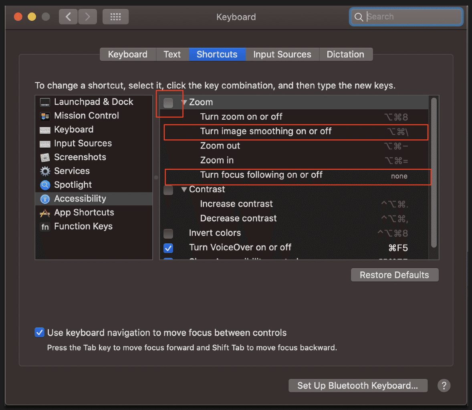
Task: Focus the Search field
Action: click(x=406, y=17)
